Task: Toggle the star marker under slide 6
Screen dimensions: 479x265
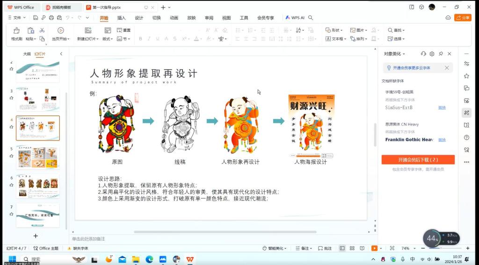Action: 12,185
